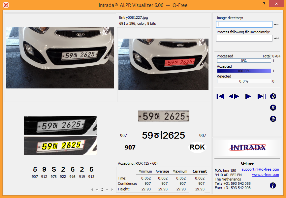Start processing with the single play arrow

pos(248,96)
